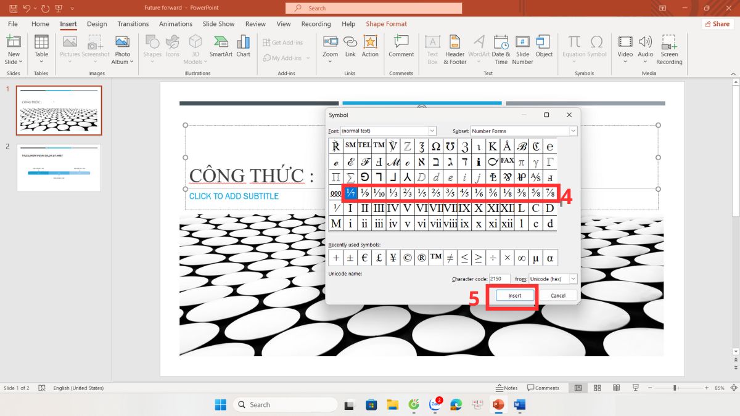Open the WordArt gallery
The height and width of the screenshot is (416, 740).
[479, 49]
